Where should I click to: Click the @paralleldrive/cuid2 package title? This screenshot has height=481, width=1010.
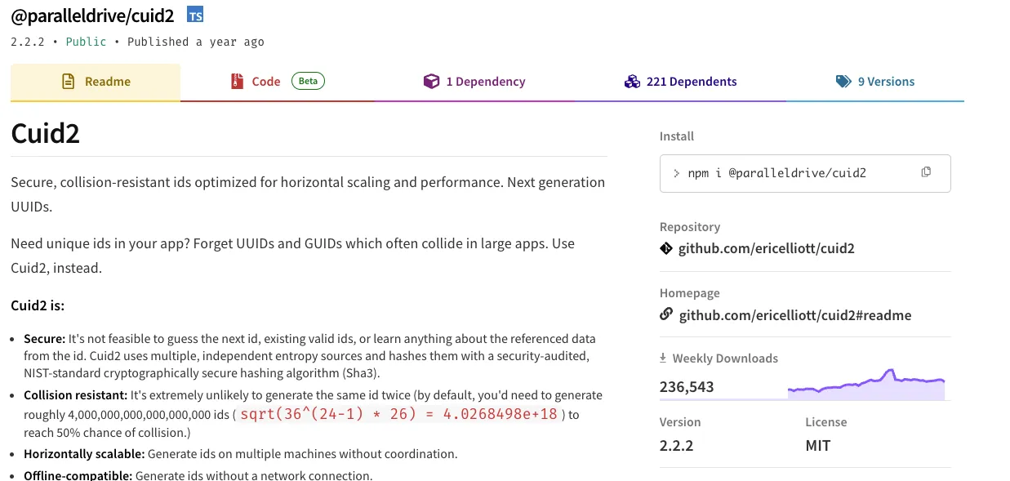tap(92, 16)
